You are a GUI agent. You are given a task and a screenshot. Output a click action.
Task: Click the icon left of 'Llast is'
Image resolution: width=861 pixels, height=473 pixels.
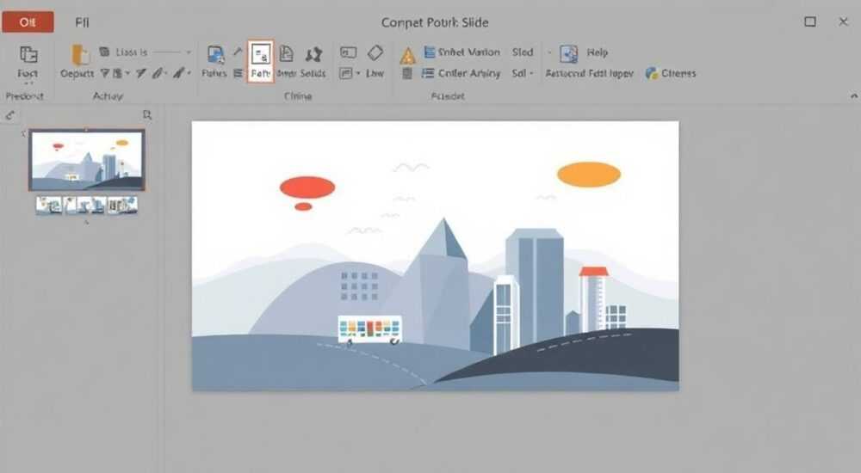[x=104, y=52]
